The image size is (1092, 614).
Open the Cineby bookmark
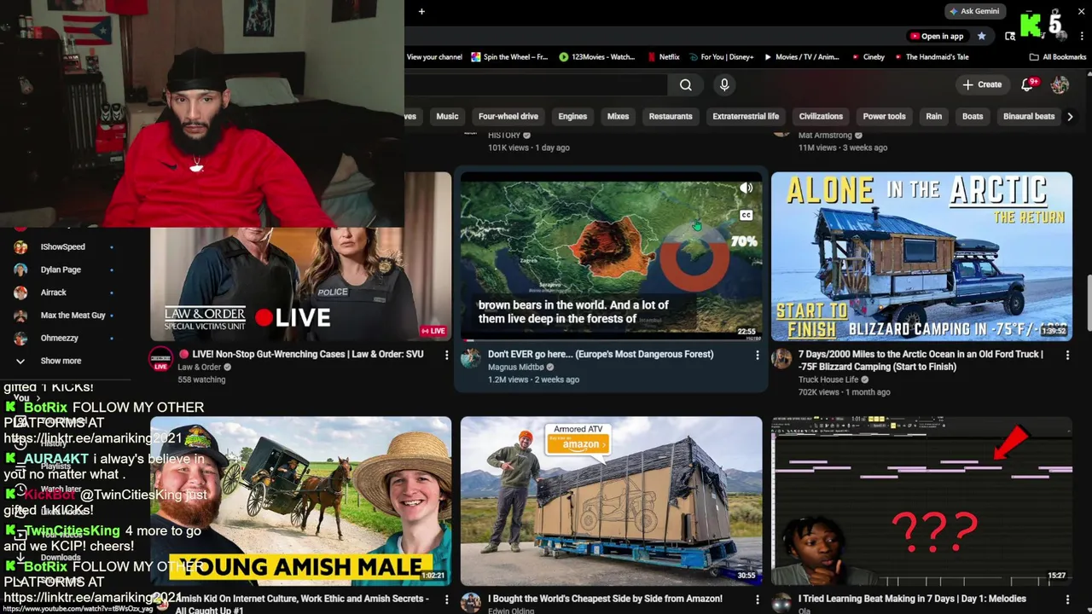(x=868, y=57)
